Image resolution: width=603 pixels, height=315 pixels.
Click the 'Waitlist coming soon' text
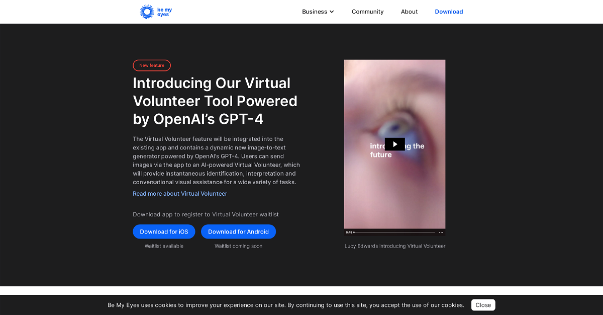238,246
